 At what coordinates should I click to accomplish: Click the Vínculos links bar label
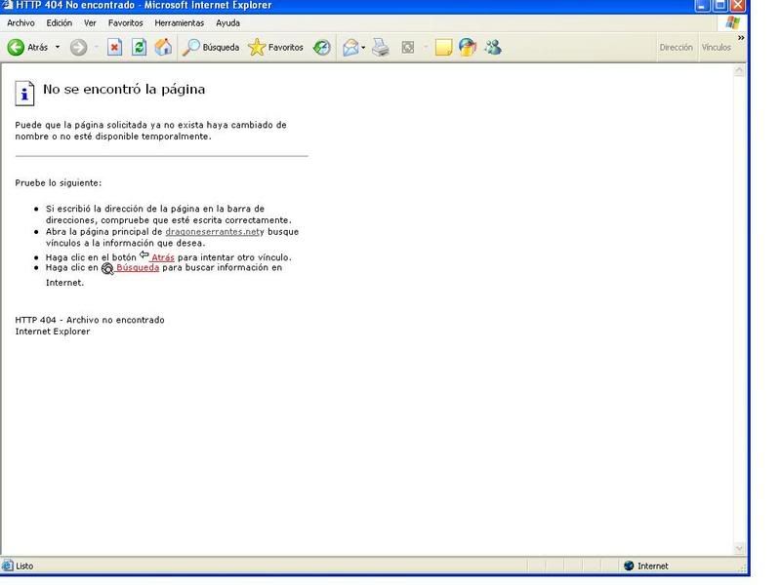pyautogui.click(x=717, y=47)
